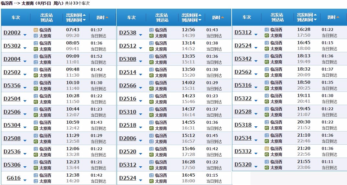Open train D2518 link
Image resolution: width=347 pixels, height=185 pixels.
[x=128, y=125]
